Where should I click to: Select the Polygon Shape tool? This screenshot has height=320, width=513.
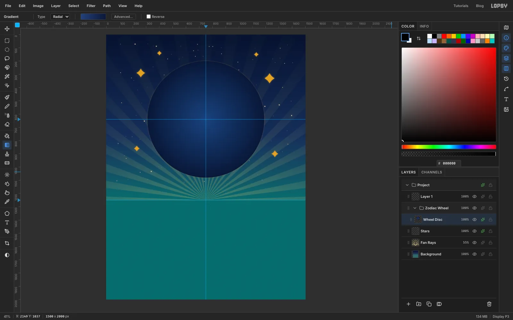7,213
